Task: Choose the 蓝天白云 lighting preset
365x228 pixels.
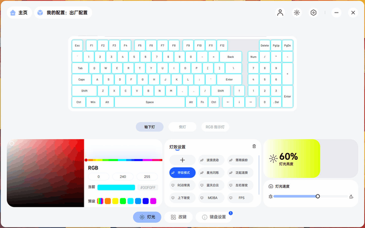Action: pyautogui.click(x=212, y=185)
